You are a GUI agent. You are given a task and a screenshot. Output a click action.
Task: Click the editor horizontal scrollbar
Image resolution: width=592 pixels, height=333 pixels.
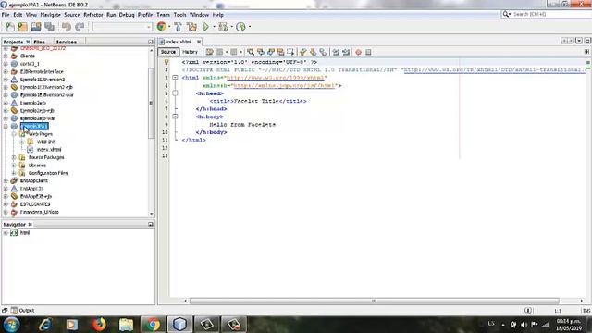pyautogui.click(x=374, y=301)
